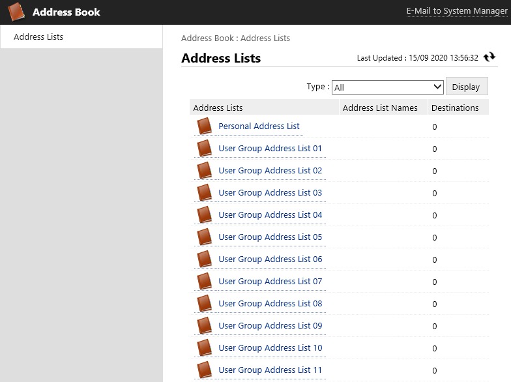Click the Display button
The height and width of the screenshot is (382, 511).
[x=467, y=86]
